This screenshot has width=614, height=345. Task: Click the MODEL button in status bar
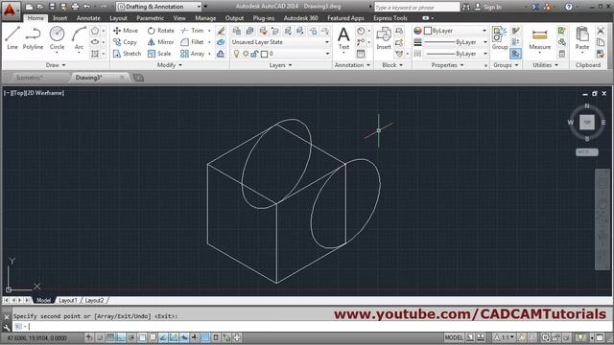point(454,337)
